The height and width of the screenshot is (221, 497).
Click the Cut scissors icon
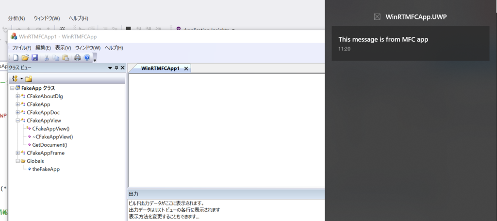47,58
